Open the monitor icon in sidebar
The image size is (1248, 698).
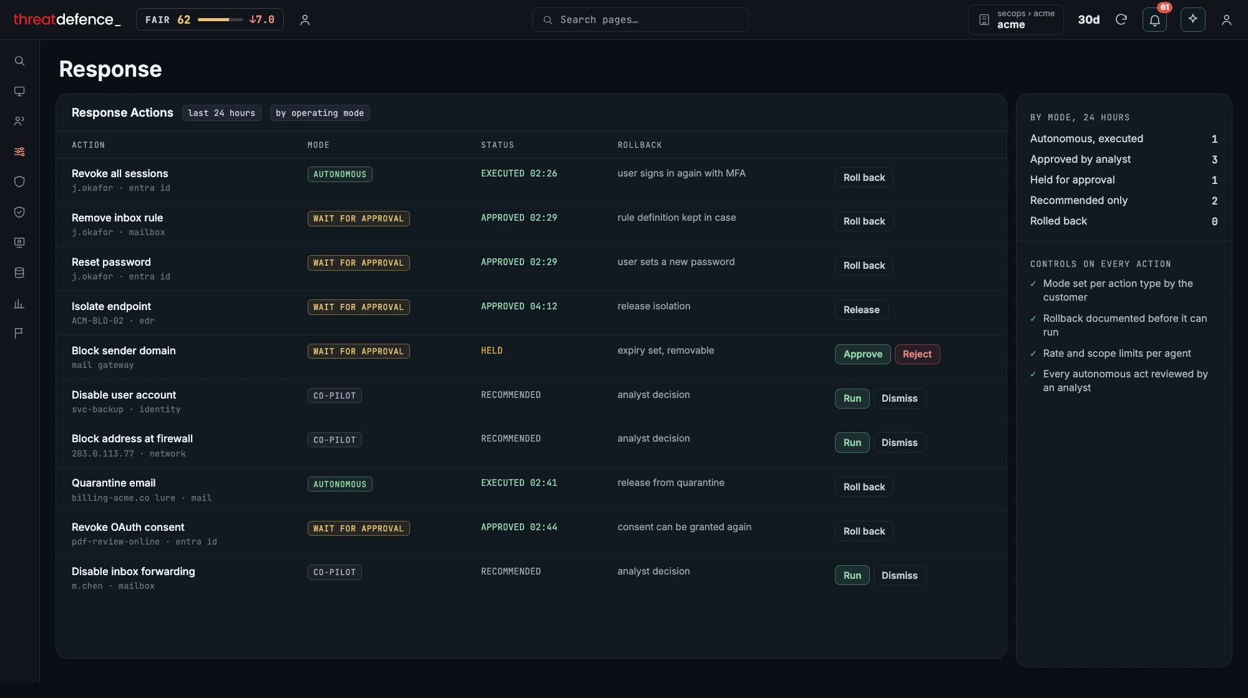pyautogui.click(x=19, y=91)
